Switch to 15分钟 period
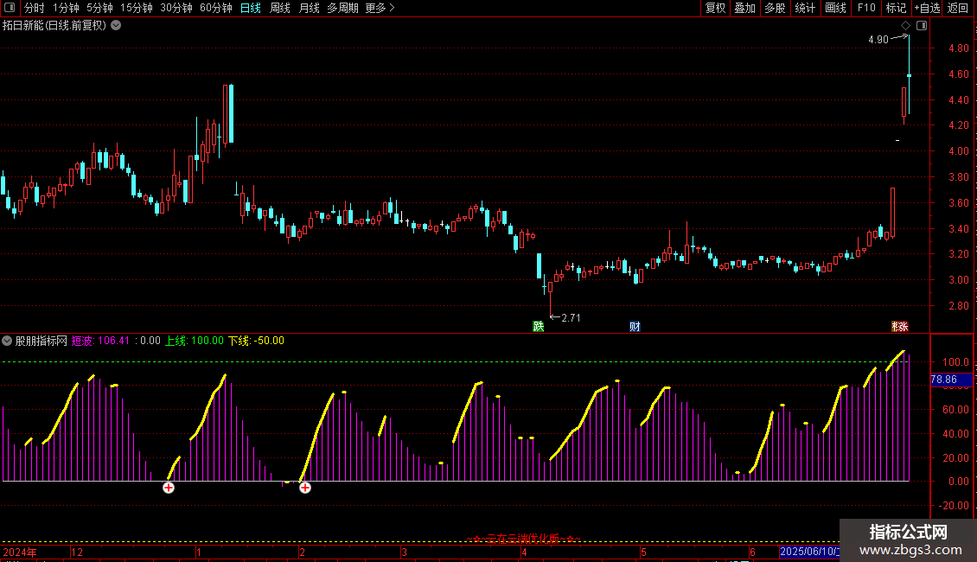 137,8
